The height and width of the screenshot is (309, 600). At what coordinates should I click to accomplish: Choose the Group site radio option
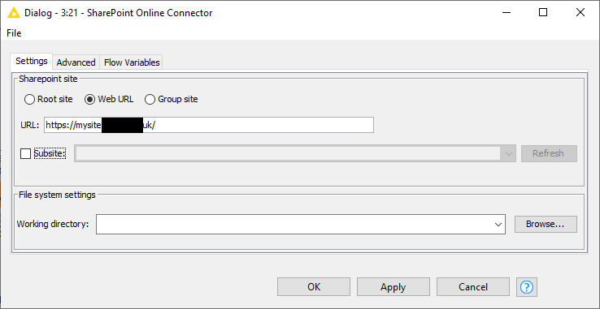coord(150,100)
